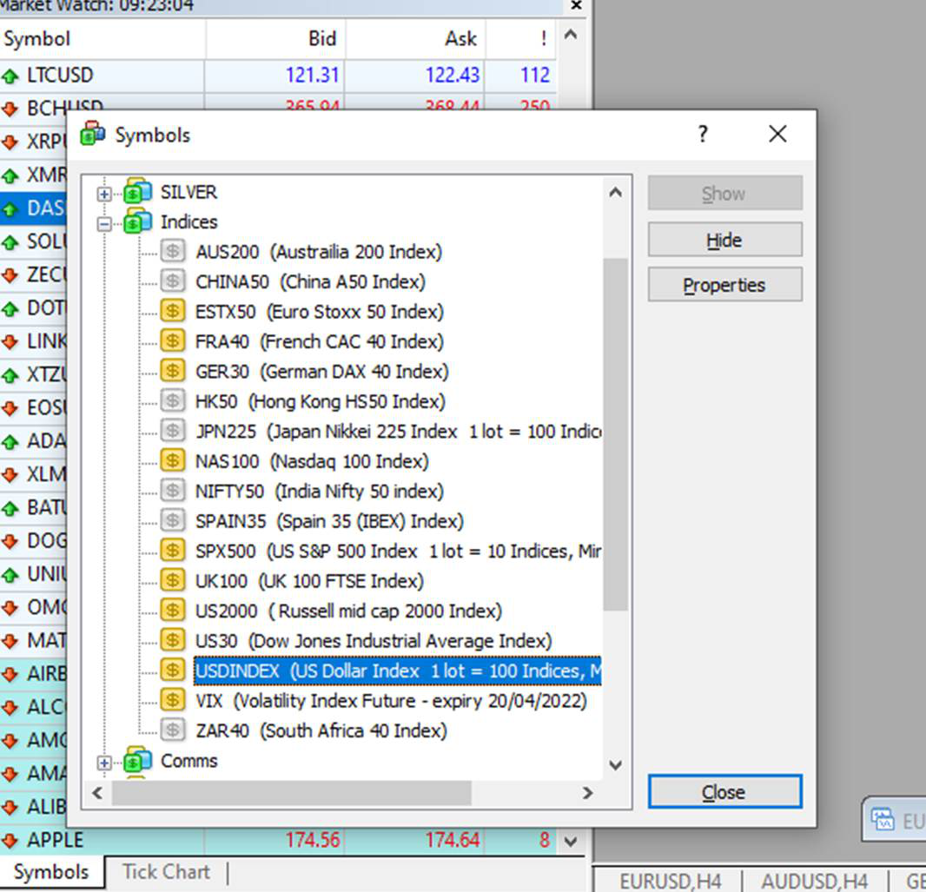Expand the SILVER group in the tree

tap(104, 194)
